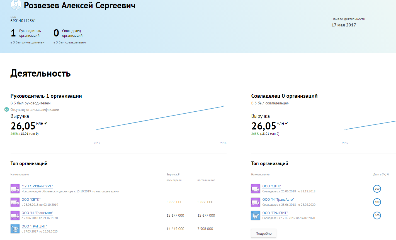Viewport: 396px width, 240px height.
Task: Click the last-year revenue value 7 508 000
Action: click(x=205, y=229)
